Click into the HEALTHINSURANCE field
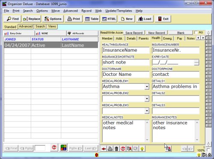Screen dimensions: 214x159 (x=126, y=50)
